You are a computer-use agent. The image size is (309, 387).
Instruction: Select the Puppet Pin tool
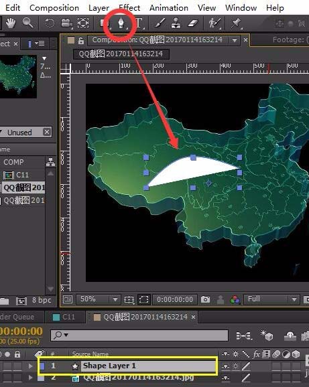click(x=236, y=23)
